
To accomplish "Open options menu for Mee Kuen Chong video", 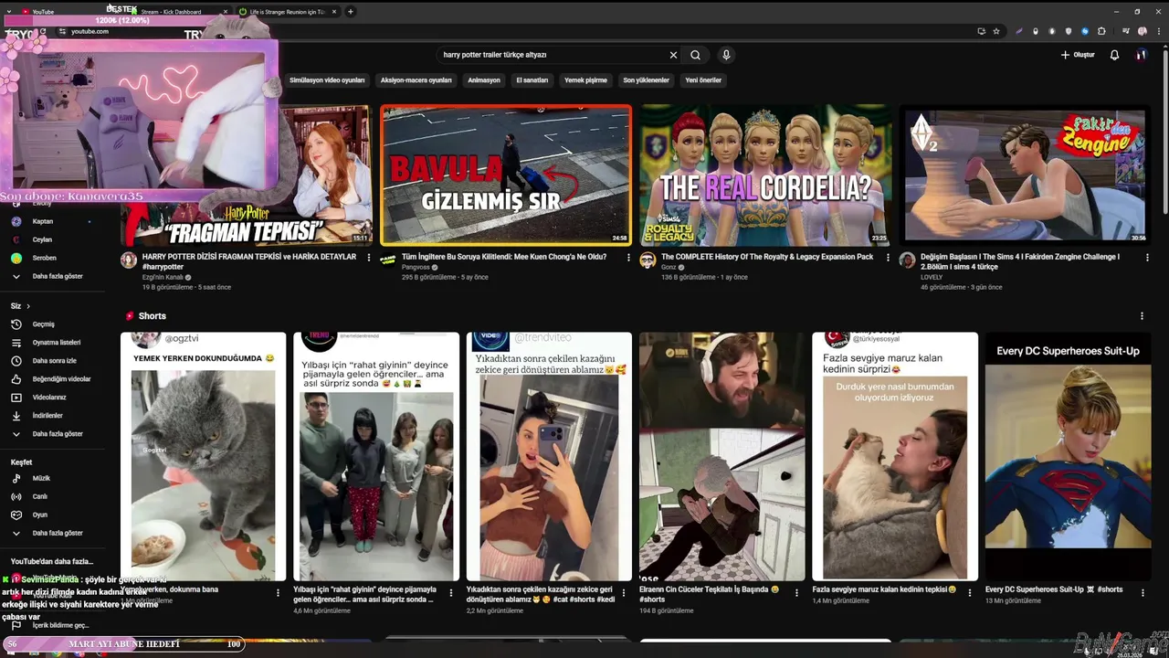I will (x=628, y=258).
